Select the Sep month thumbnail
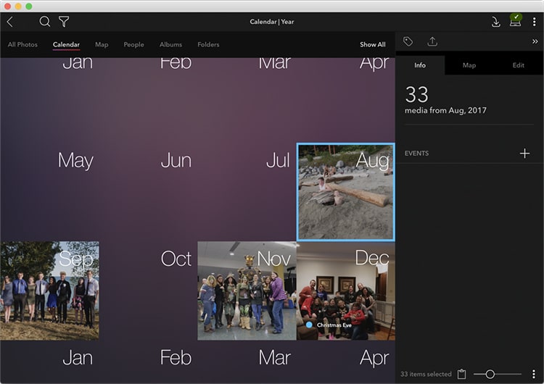The height and width of the screenshot is (384, 544). (x=49, y=291)
